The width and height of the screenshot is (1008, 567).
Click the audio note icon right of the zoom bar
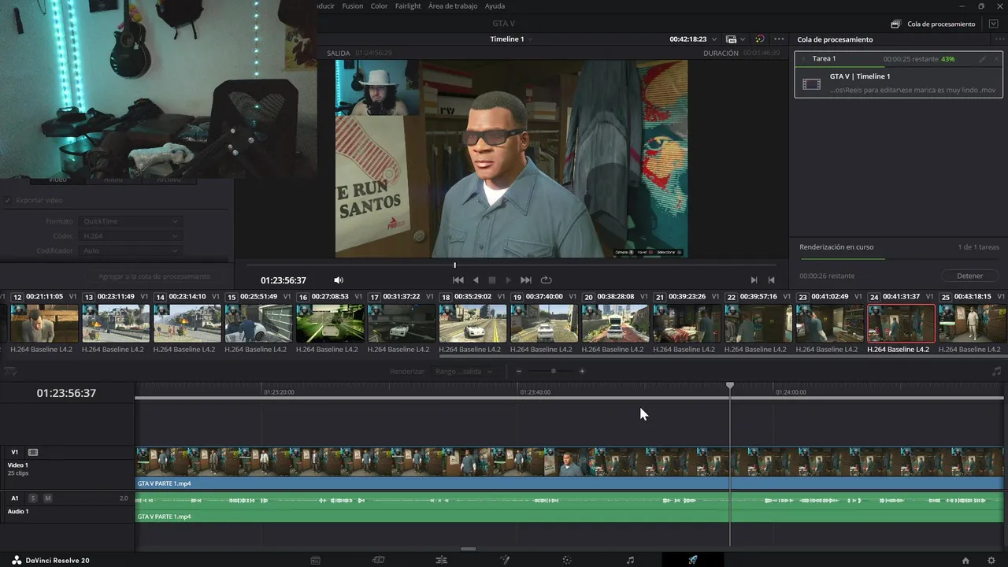[x=996, y=371]
